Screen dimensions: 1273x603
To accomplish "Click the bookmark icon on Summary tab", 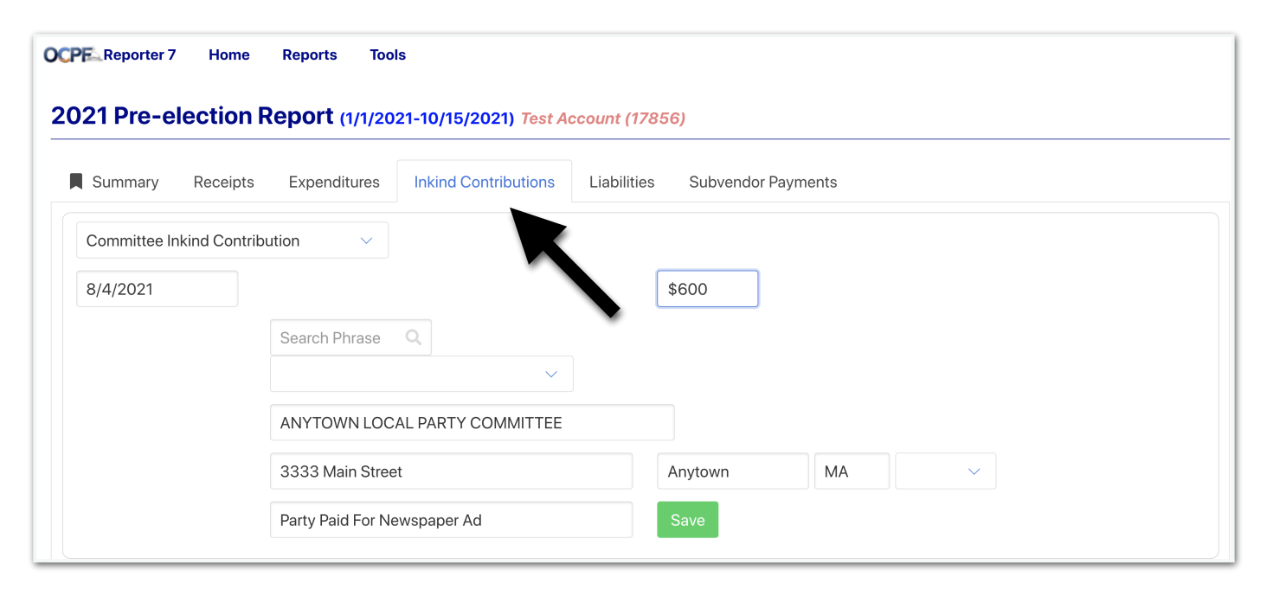I will [x=76, y=182].
